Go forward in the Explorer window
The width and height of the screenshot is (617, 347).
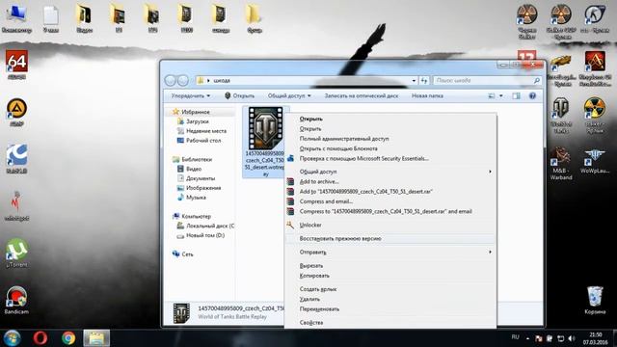182,80
